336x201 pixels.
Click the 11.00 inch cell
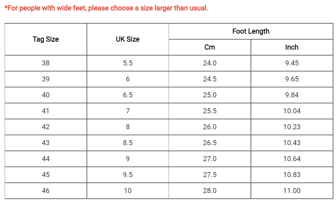coord(292,191)
